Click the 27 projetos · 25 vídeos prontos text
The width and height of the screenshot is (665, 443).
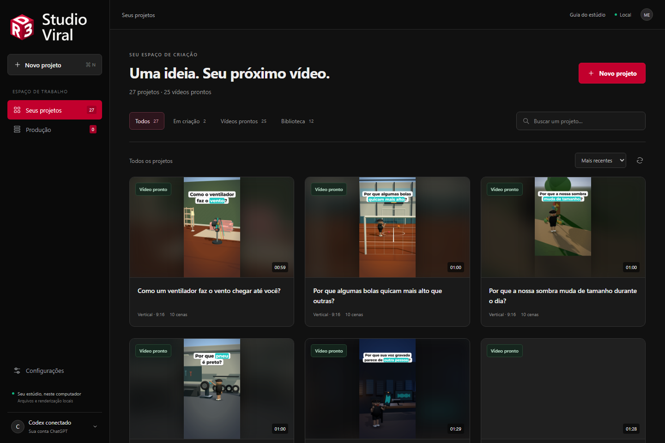(x=170, y=92)
